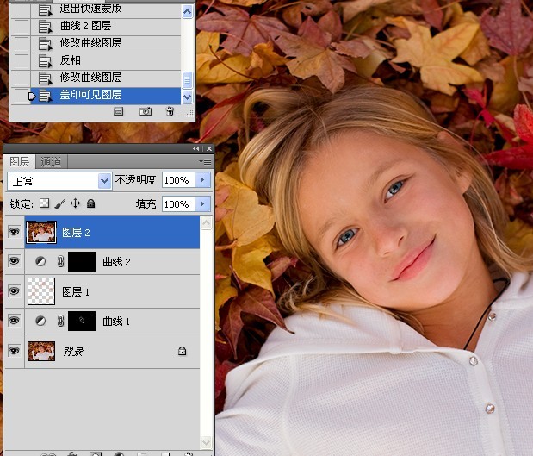Click the History panel scroll down arrow
The image size is (533, 456).
pyautogui.click(x=188, y=97)
